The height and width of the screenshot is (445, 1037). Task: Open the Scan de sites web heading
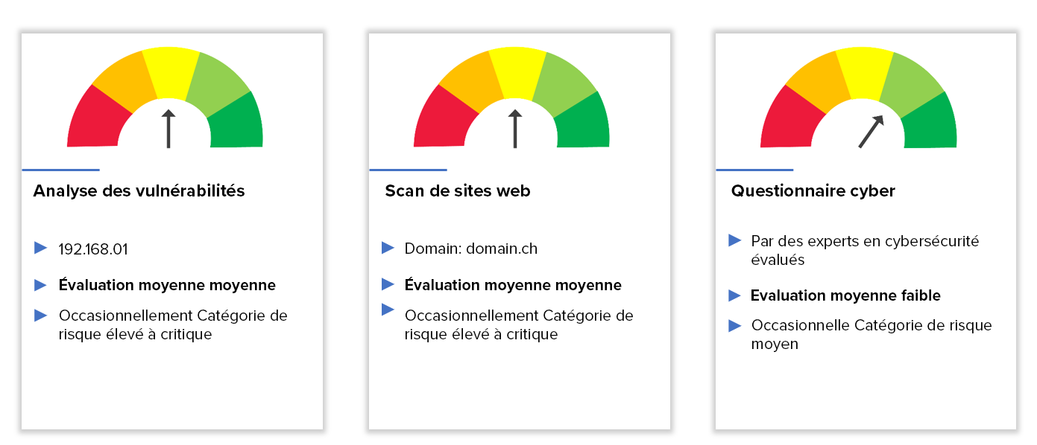pos(458,191)
